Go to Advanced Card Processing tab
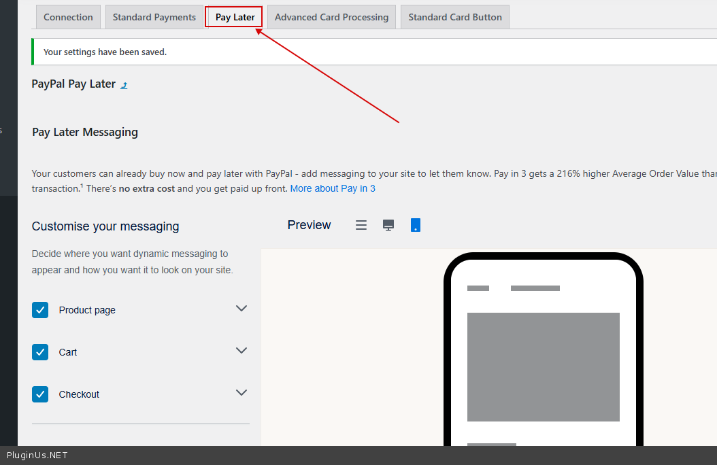This screenshot has width=717, height=465. [x=331, y=17]
